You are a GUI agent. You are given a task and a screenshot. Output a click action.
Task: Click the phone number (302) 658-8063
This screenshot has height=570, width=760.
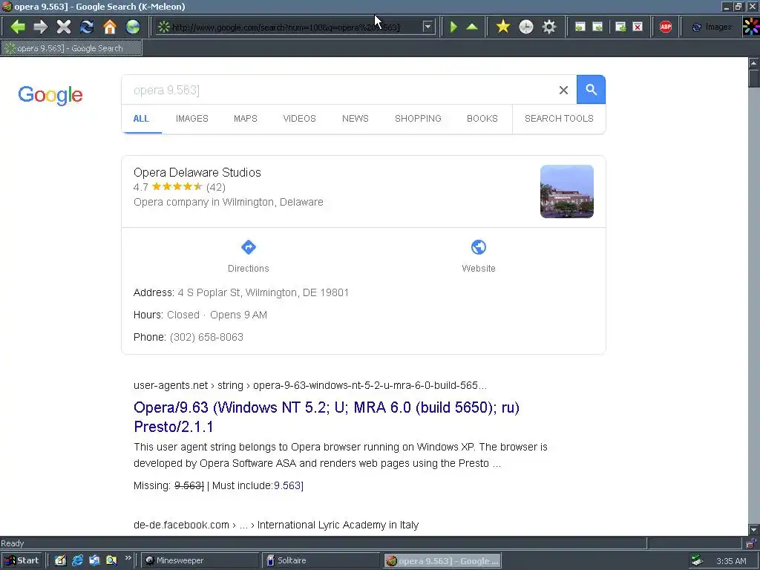[206, 338]
